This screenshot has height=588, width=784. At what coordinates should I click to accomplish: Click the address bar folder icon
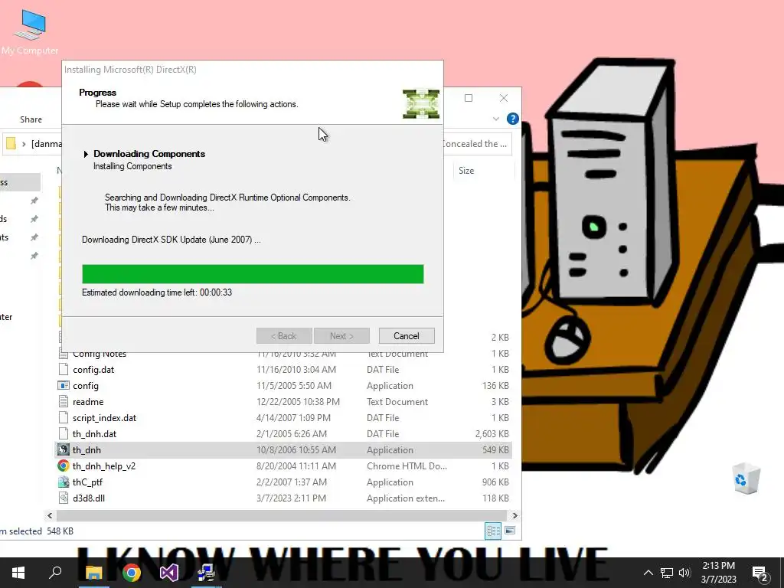(11, 144)
